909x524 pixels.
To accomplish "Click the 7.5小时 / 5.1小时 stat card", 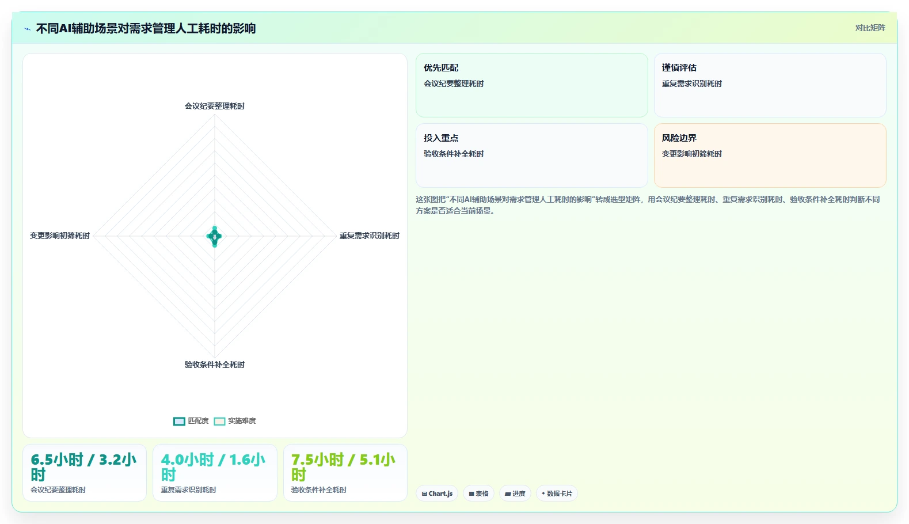I will [x=345, y=473].
